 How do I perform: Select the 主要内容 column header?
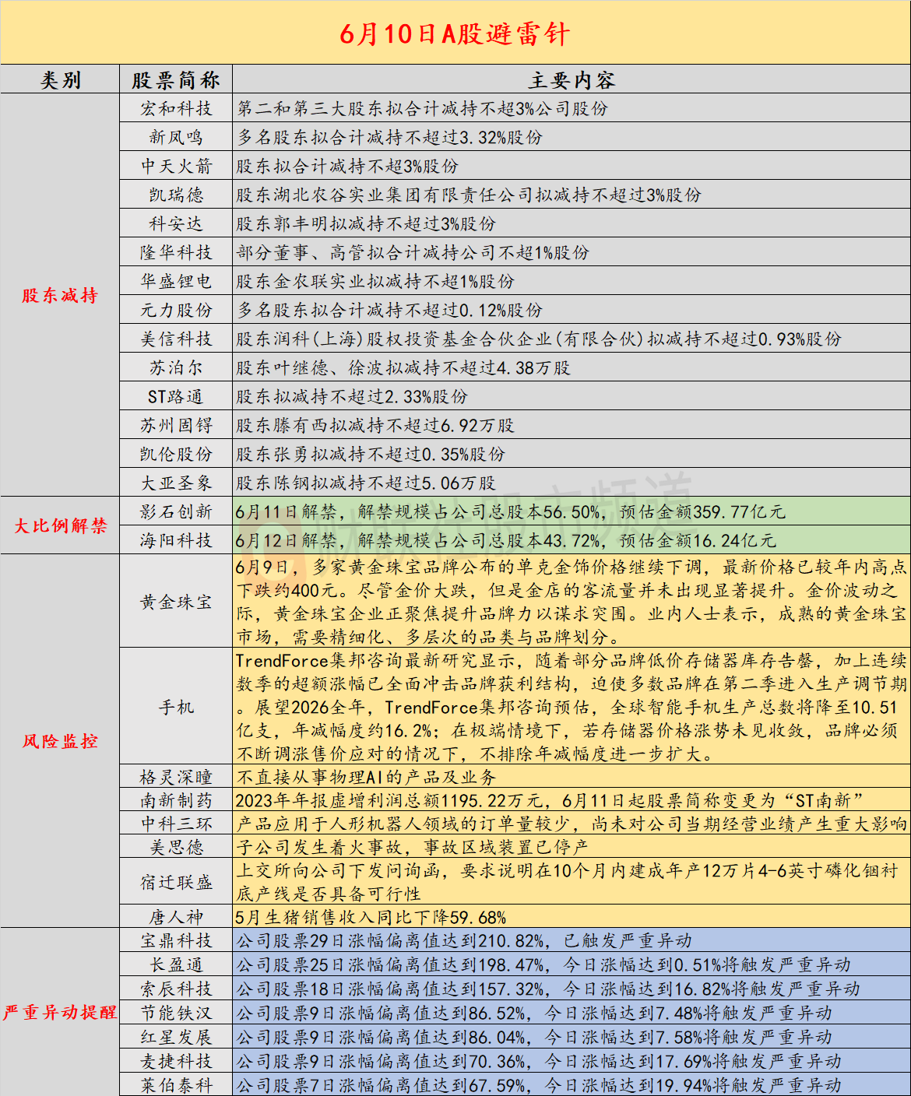pyautogui.click(x=572, y=80)
